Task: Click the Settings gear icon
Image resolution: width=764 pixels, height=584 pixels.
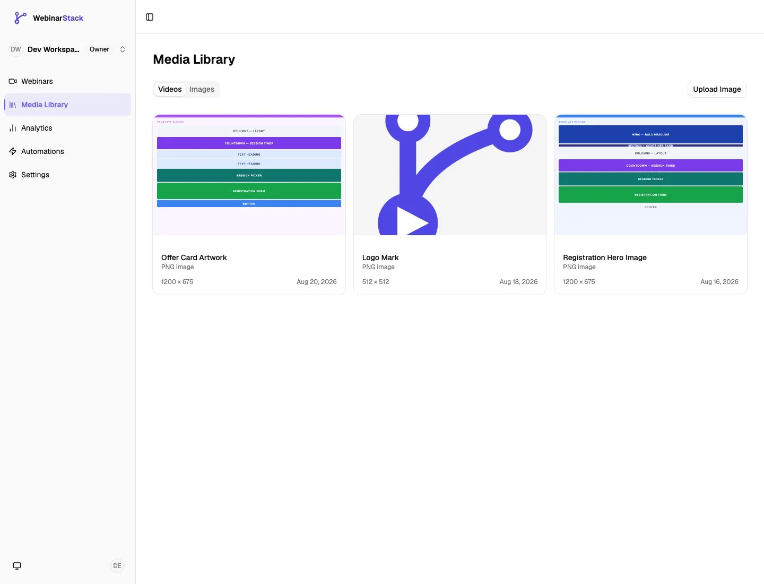Action: 13,175
